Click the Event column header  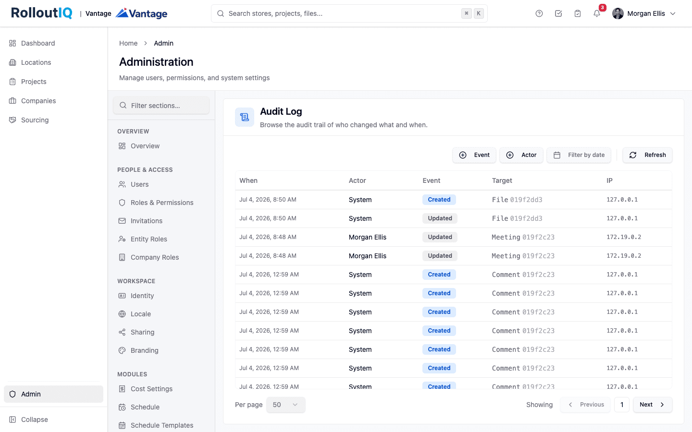pos(432,180)
